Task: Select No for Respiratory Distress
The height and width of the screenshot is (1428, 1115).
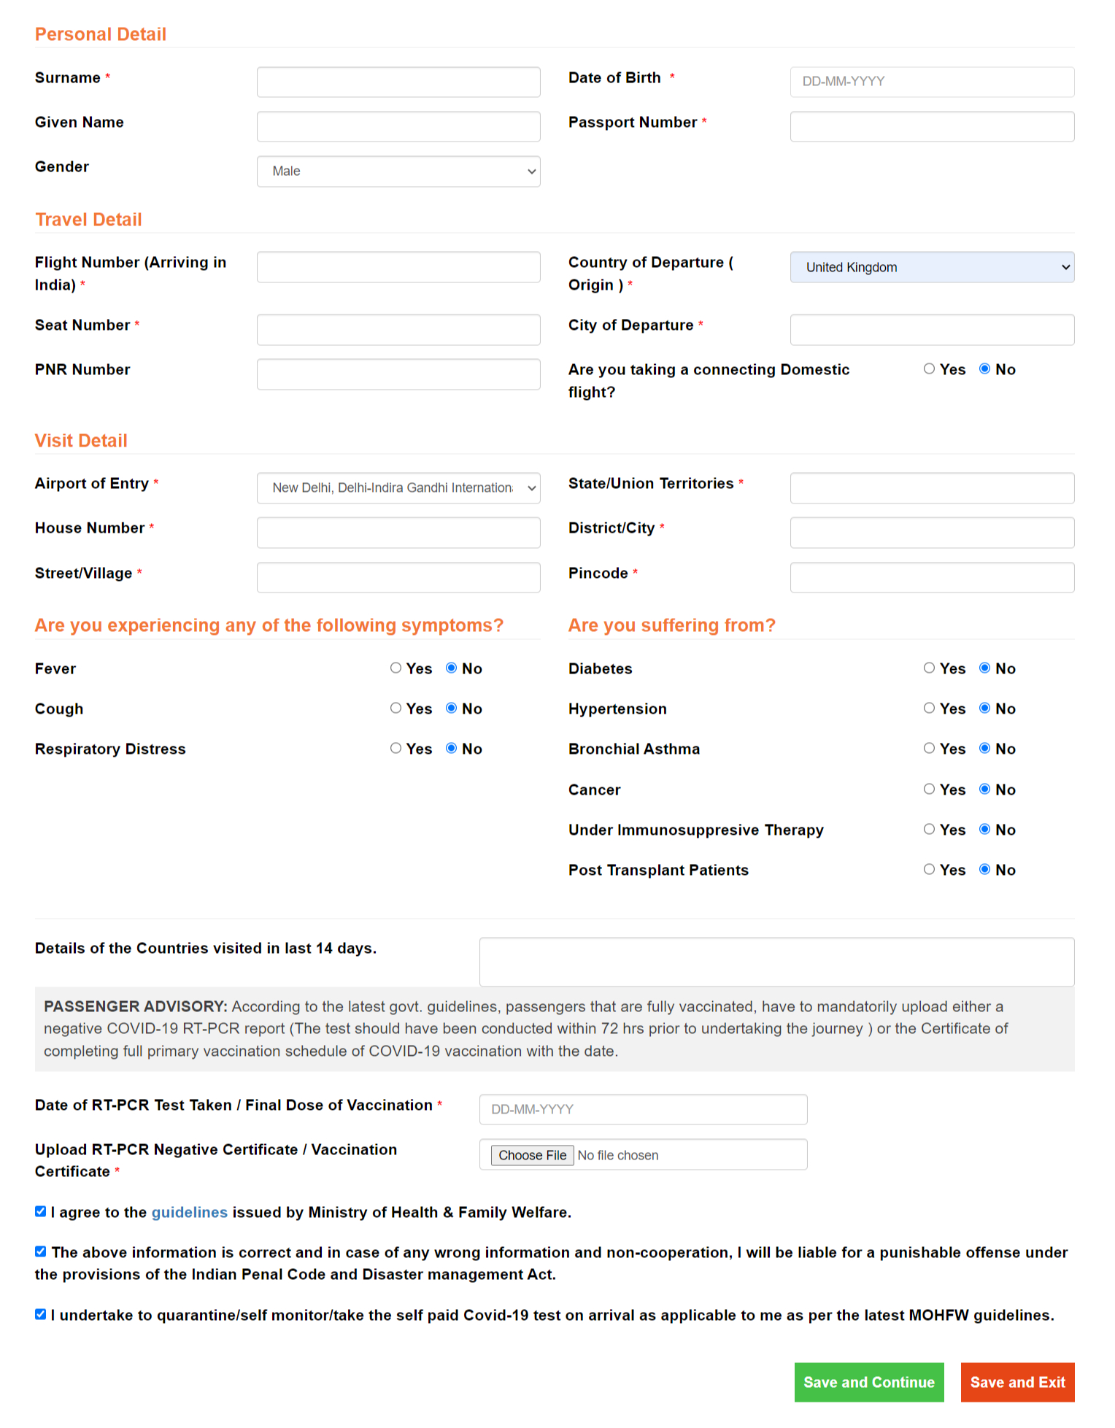Action: (451, 749)
